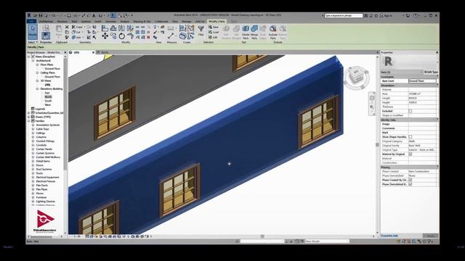
Task: Close the {3D} view tab
Action: [x=93, y=52]
